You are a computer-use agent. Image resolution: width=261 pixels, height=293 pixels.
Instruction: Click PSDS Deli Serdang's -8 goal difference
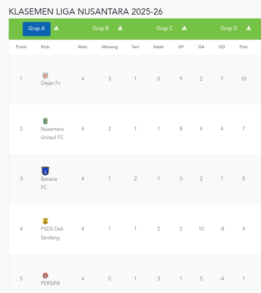[x=222, y=229]
